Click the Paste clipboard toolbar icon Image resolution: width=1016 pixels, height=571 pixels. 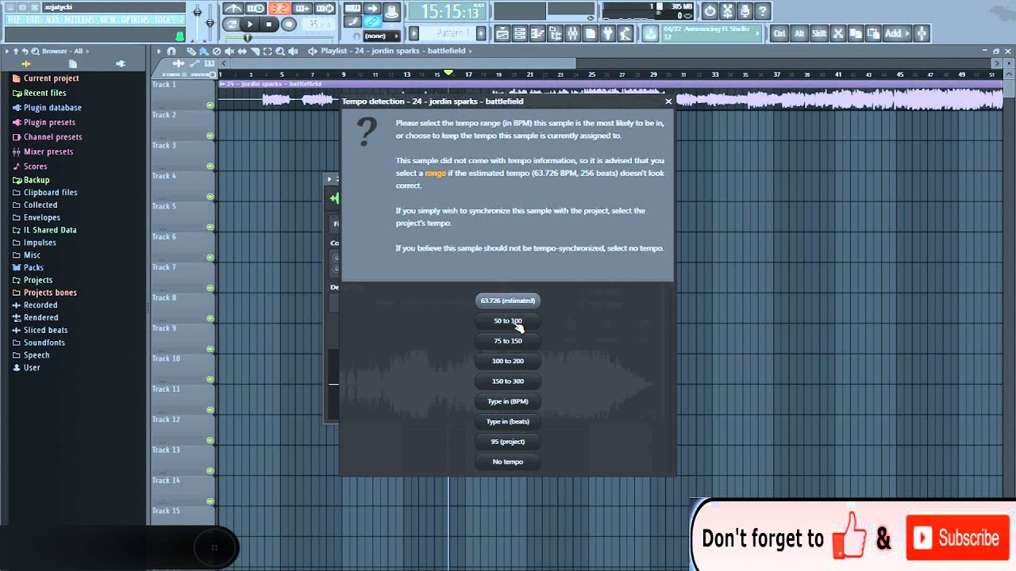pos(873,33)
